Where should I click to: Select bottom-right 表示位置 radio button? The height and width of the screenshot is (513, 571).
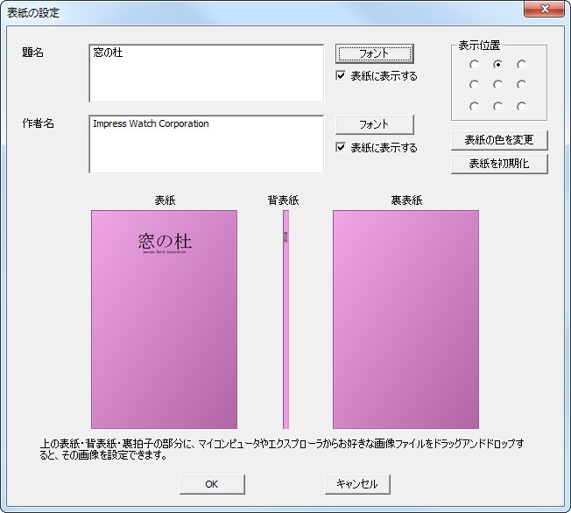point(521,106)
